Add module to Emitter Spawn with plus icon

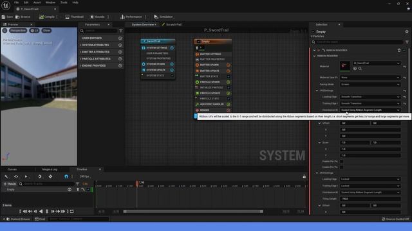[229, 65]
